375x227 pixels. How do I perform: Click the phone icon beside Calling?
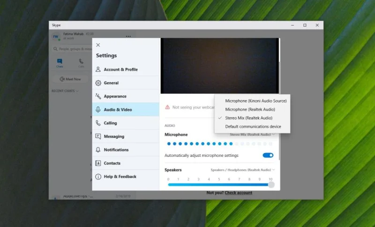point(98,123)
